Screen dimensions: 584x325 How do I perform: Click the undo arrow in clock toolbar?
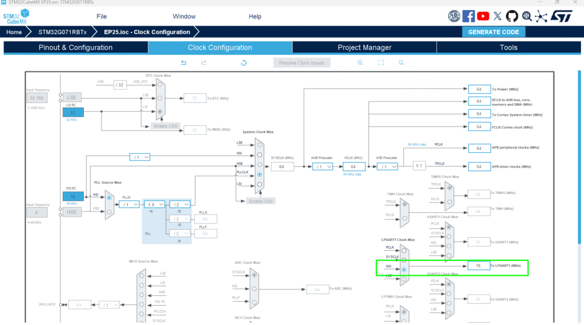click(x=184, y=63)
